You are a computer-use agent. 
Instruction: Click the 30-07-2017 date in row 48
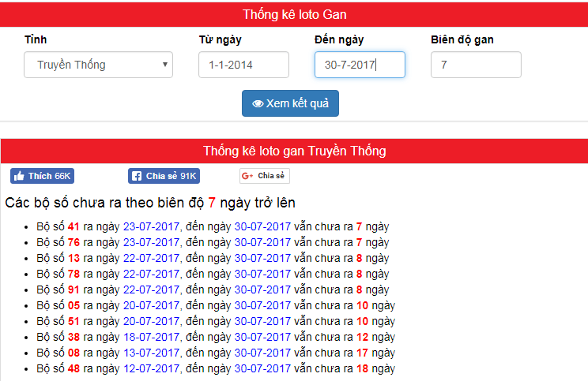point(262,368)
